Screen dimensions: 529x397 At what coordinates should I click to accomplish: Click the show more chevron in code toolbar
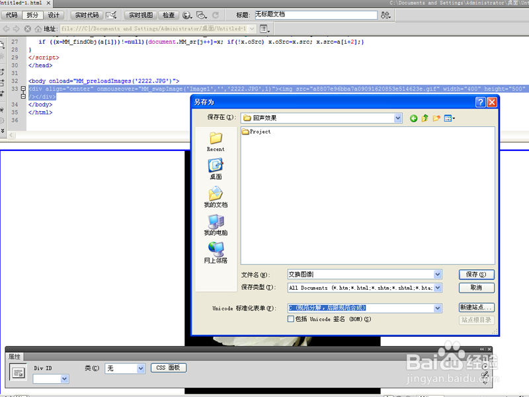(x=3, y=130)
